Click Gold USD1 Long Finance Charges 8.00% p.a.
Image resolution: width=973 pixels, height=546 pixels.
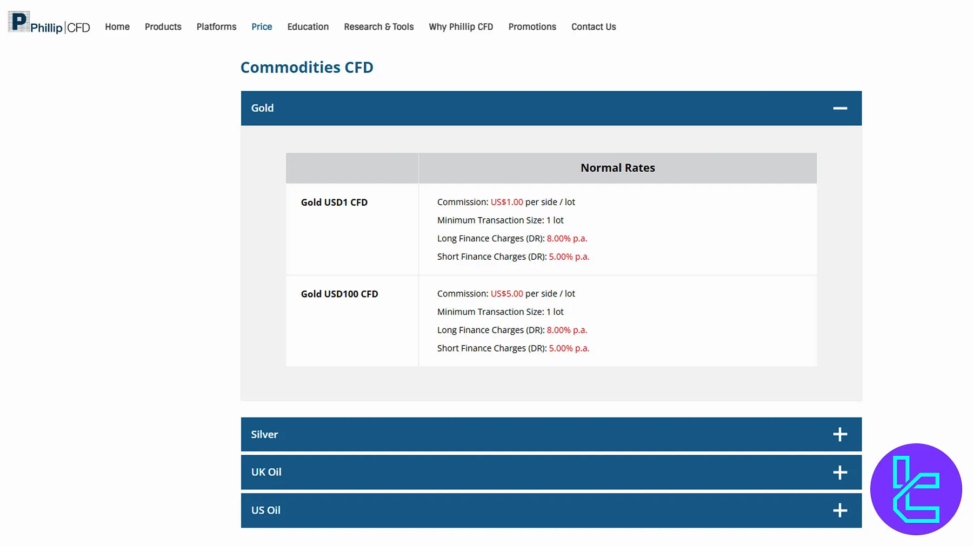[x=567, y=239]
